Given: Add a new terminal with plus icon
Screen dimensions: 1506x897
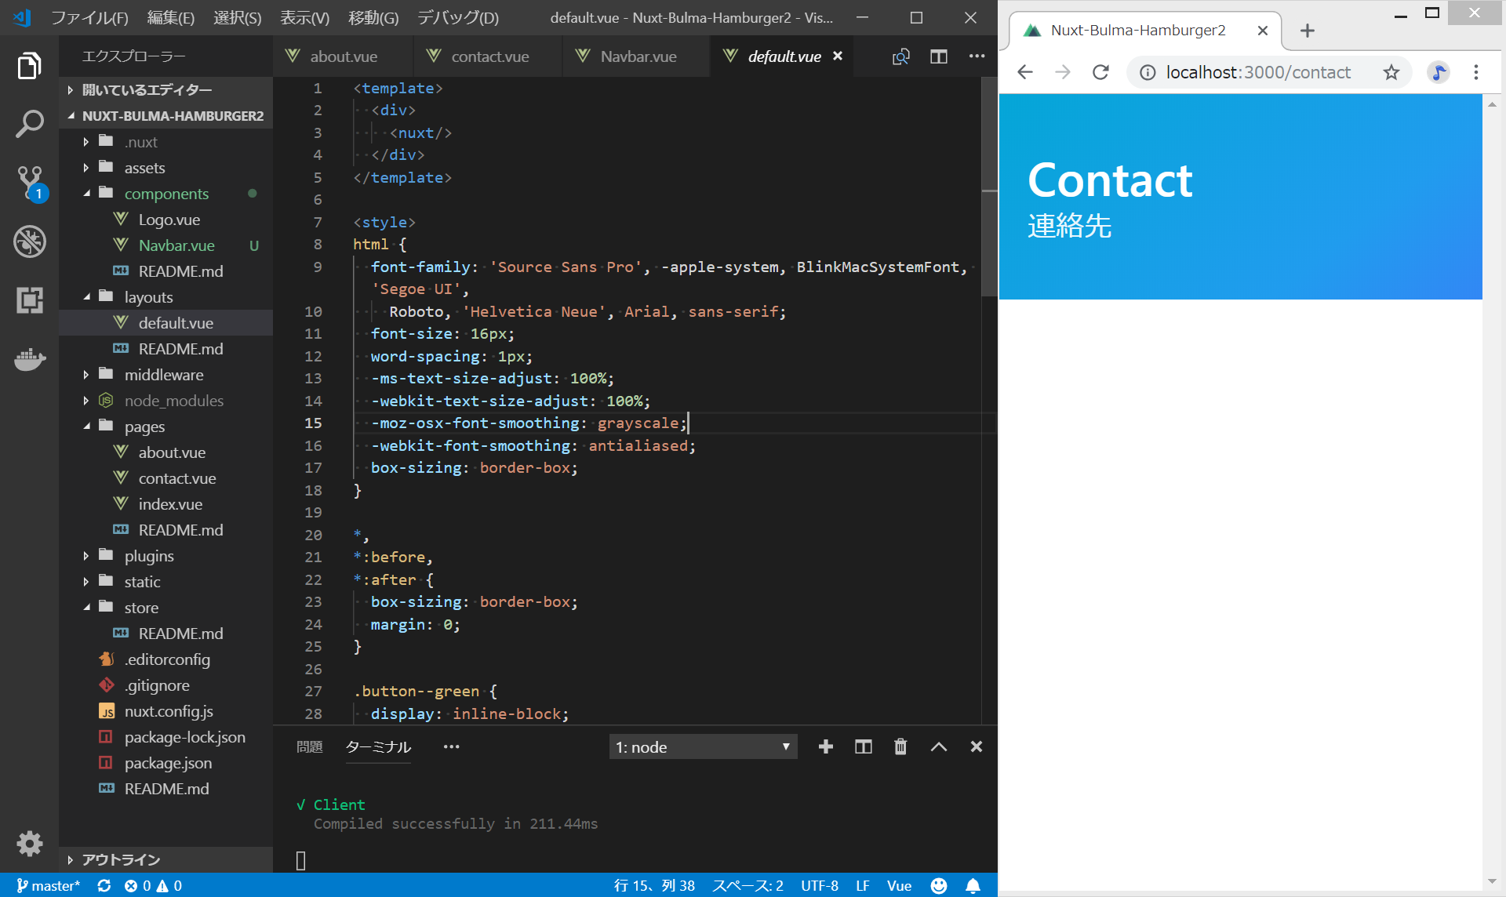Looking at the screenshot, I should point(825,746).
